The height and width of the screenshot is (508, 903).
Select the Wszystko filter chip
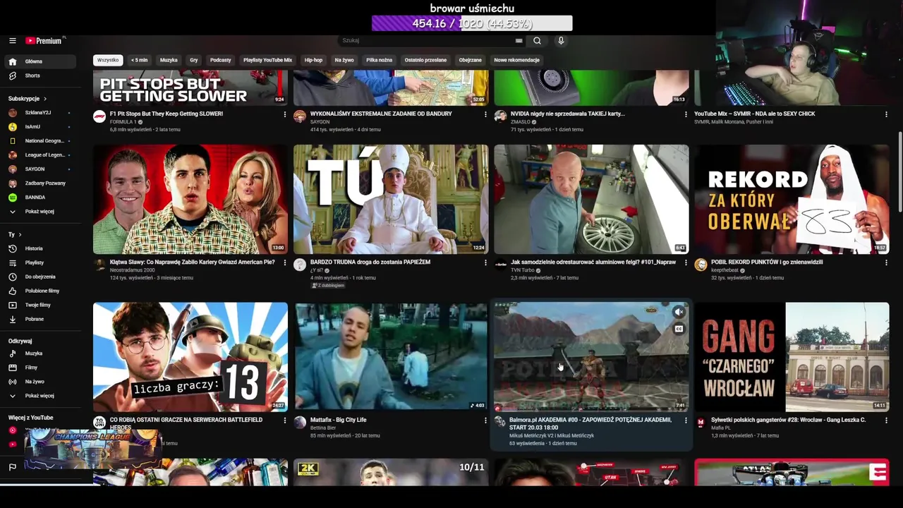[x=108, y=60]
